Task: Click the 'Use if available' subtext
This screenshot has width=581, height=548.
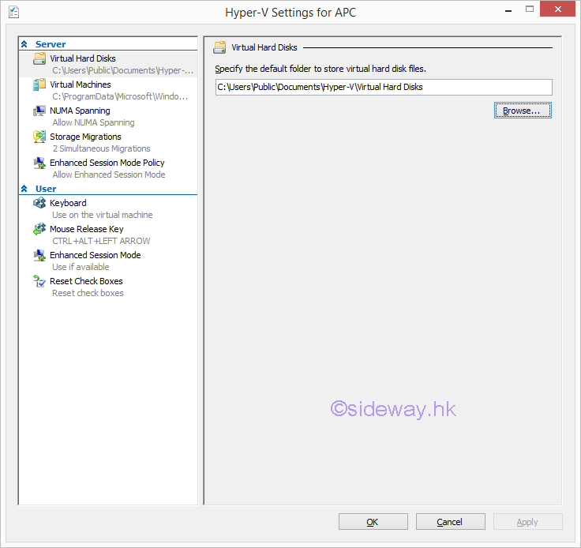Action: click(x=81, y=267)
